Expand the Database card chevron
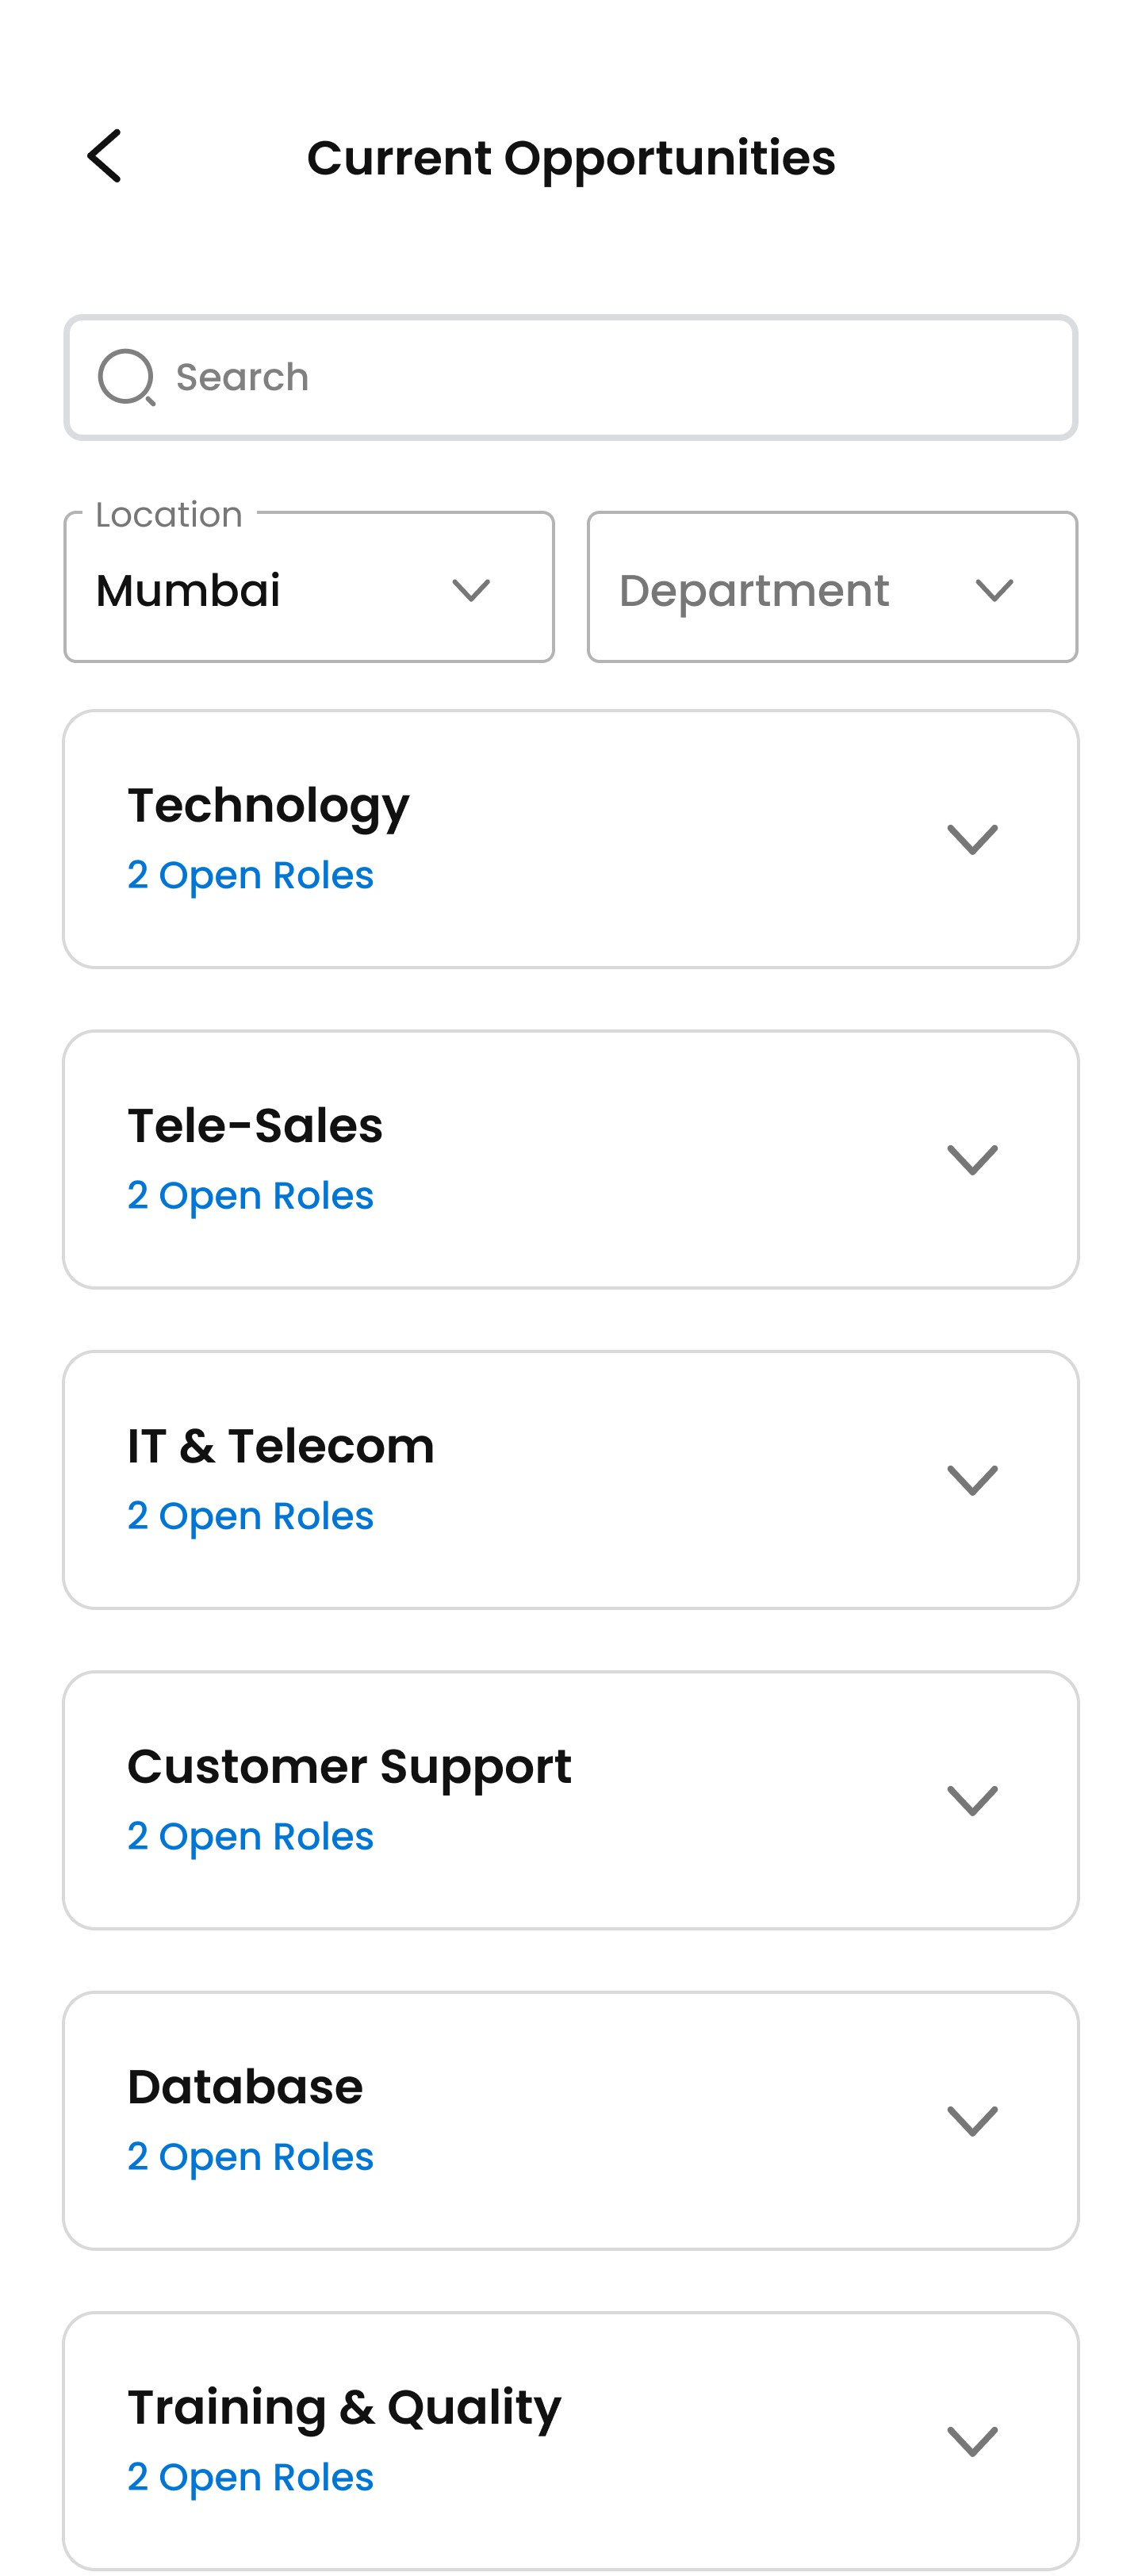The height and width of the screenshot is (2576, 1142). [972, 2120]
